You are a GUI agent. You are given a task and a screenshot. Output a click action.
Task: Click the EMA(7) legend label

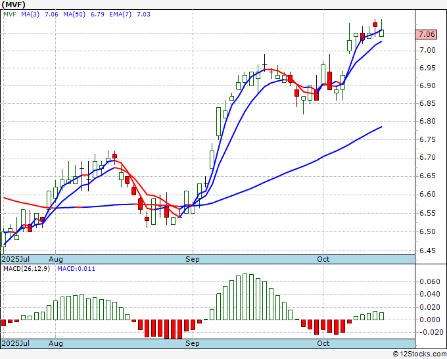click(x=120, y=14)
